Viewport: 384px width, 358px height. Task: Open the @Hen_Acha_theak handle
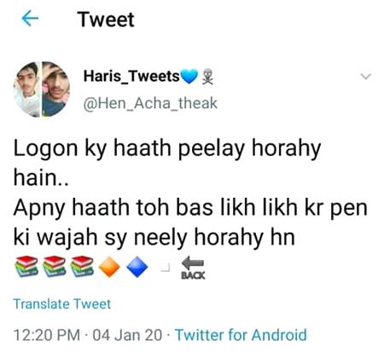point(150,103)
